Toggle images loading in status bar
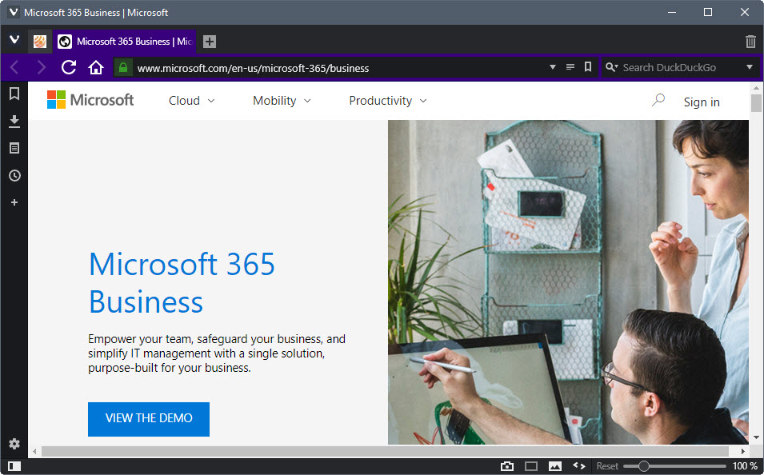This screenshot has width=764, height=475. pyautogui.click(x=555, y=466)
